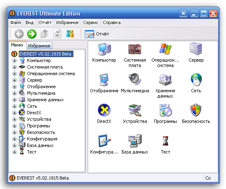Open the Безопасность shield icon

tap(196, 110)
